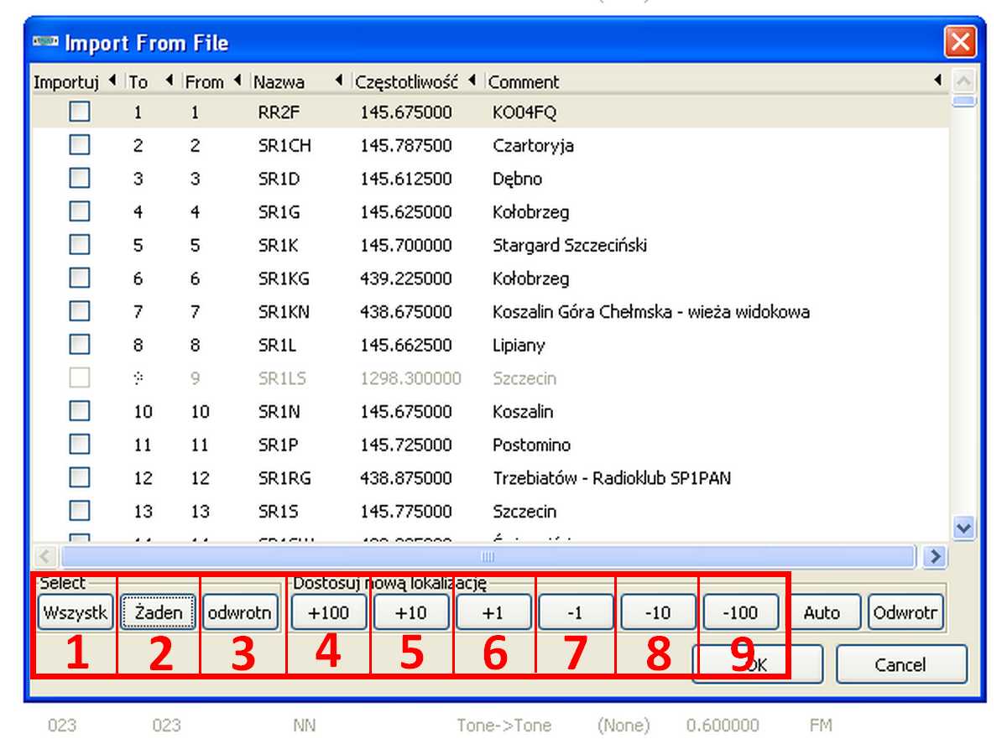
Task: Sort by the Częstotliwość column header
Action: point(407,81)
